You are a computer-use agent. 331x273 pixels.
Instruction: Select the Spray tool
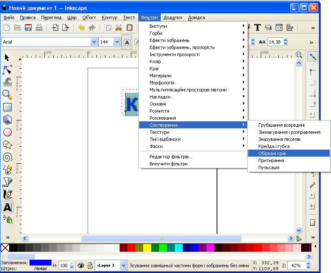(8, 219)
